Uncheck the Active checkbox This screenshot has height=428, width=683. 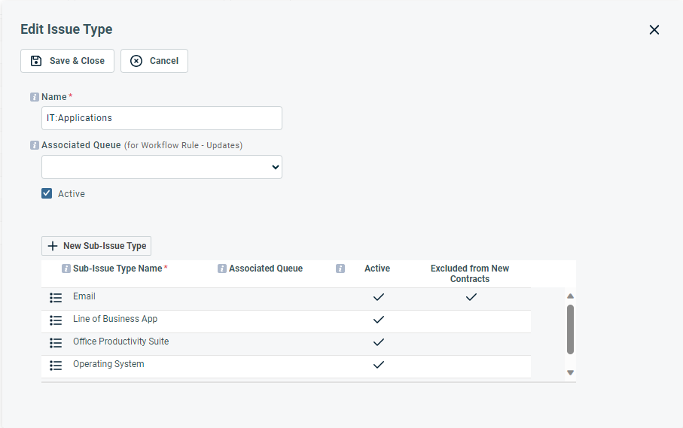47,193
